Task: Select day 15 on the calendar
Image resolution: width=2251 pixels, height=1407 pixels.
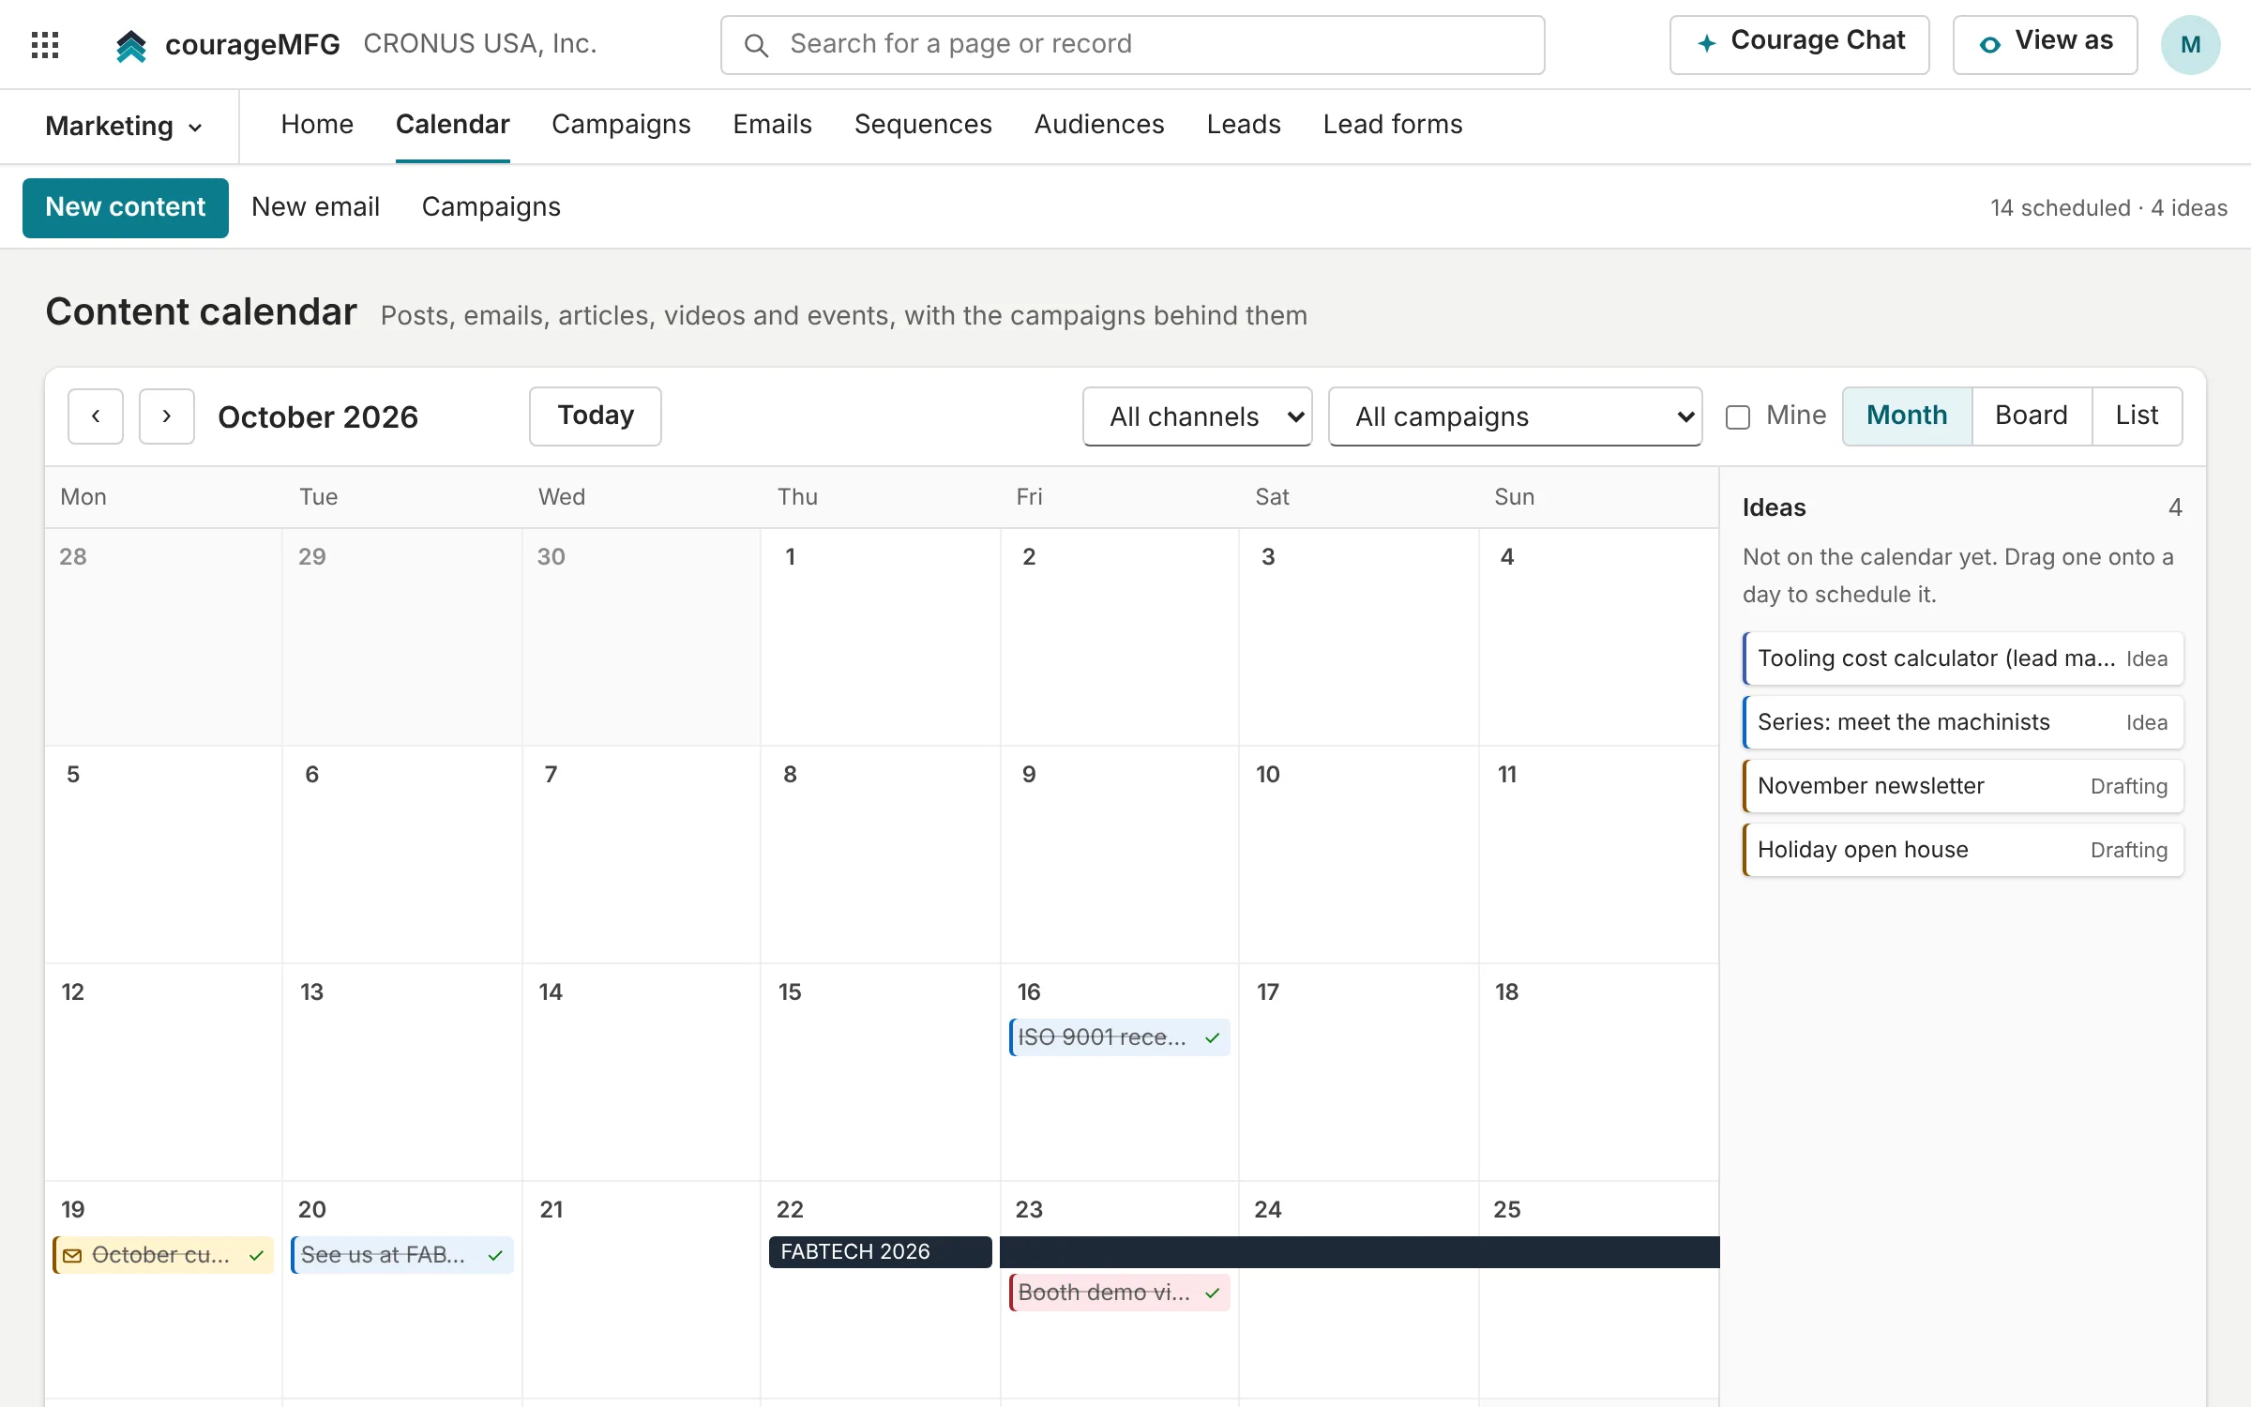Action: click(880, 1072)
